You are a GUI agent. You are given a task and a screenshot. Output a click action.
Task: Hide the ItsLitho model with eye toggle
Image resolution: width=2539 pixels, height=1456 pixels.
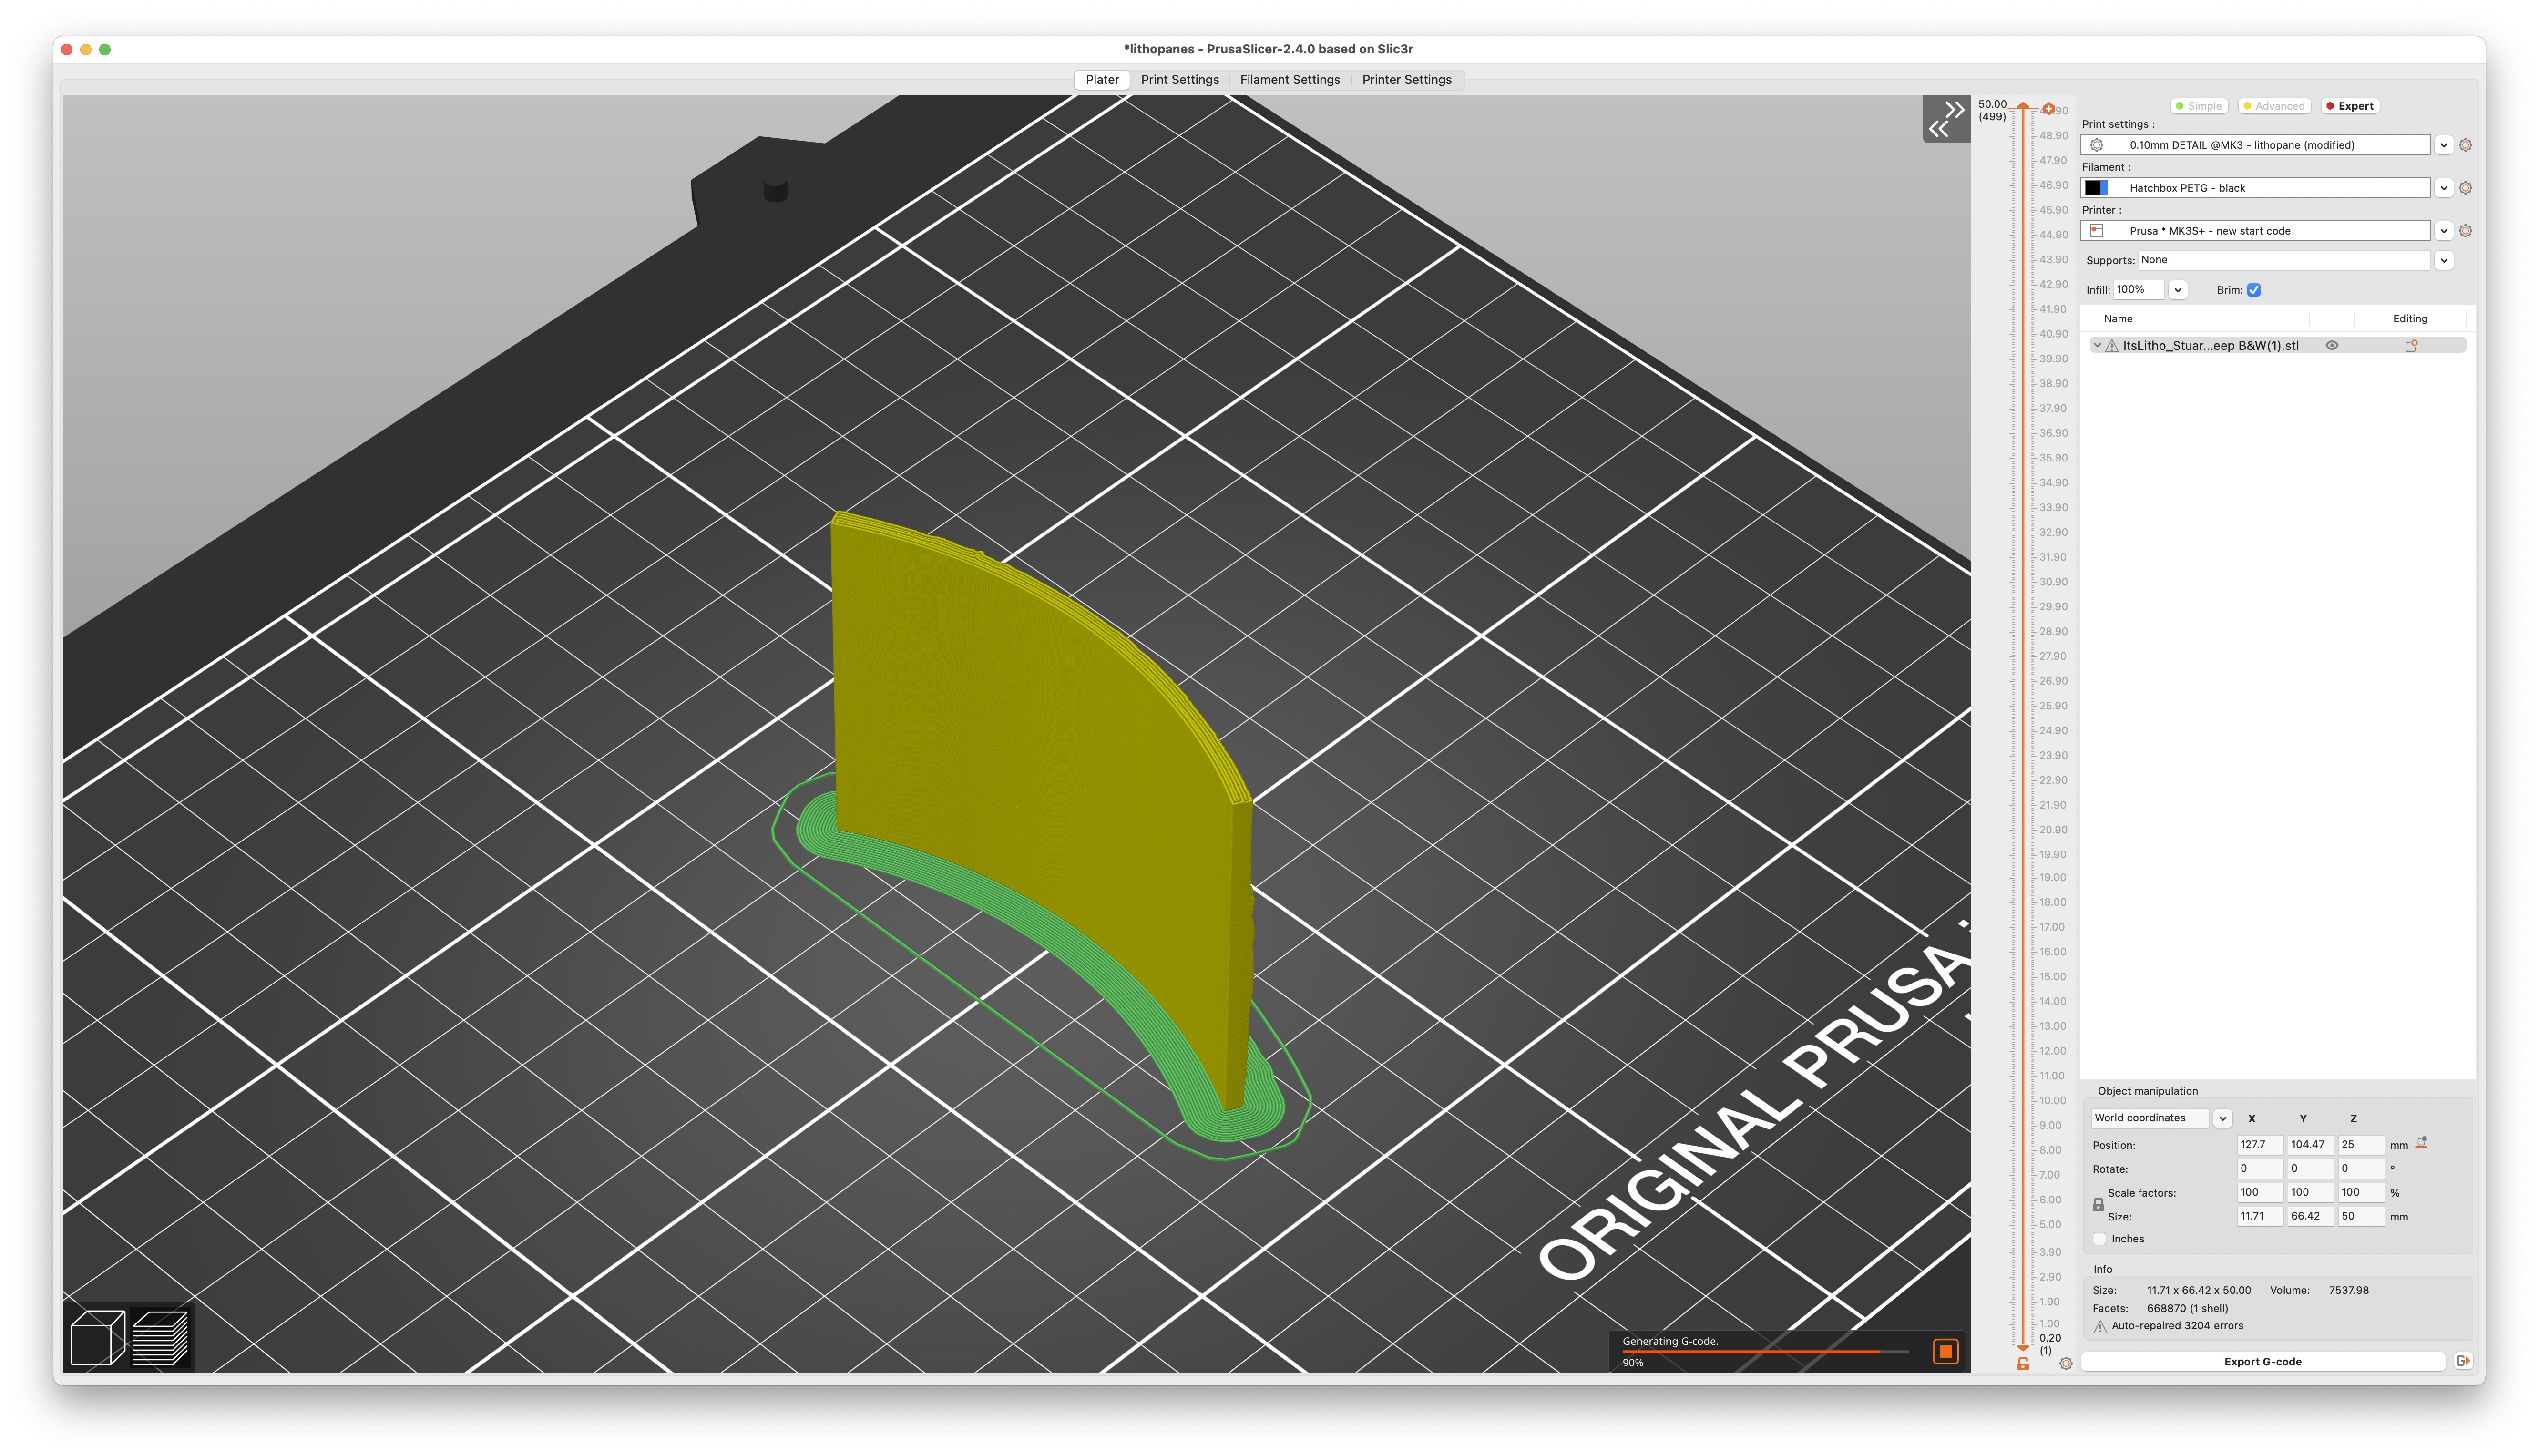2332,345
